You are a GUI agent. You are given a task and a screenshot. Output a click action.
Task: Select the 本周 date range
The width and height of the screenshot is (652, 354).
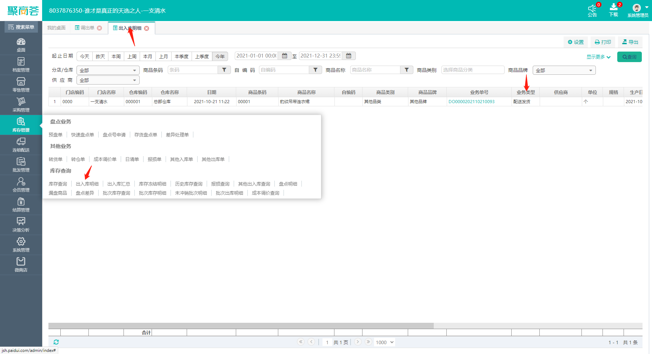click(116, 56)
